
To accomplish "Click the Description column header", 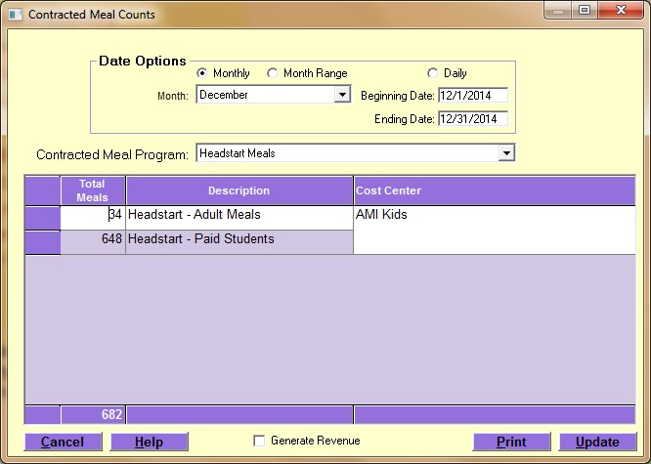I will click(x=239, y=190).
